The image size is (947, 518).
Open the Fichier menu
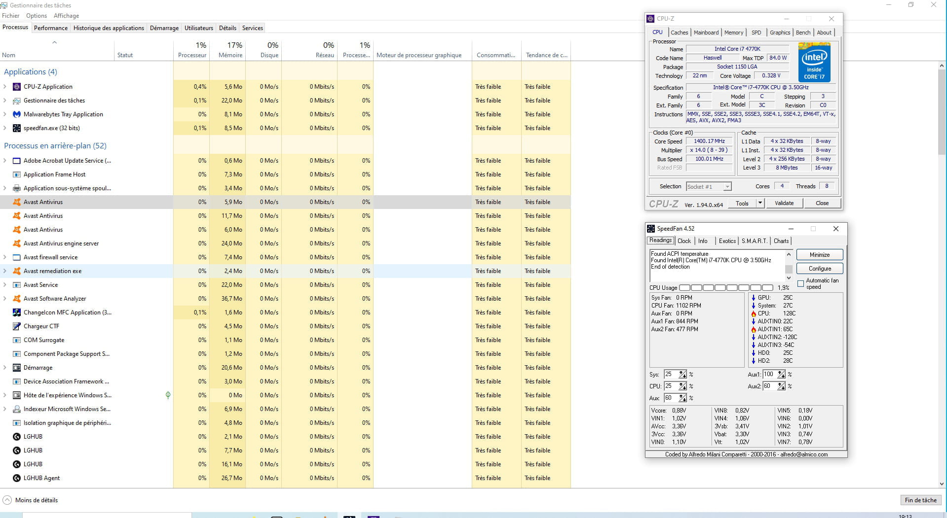(x=11, y=16)
